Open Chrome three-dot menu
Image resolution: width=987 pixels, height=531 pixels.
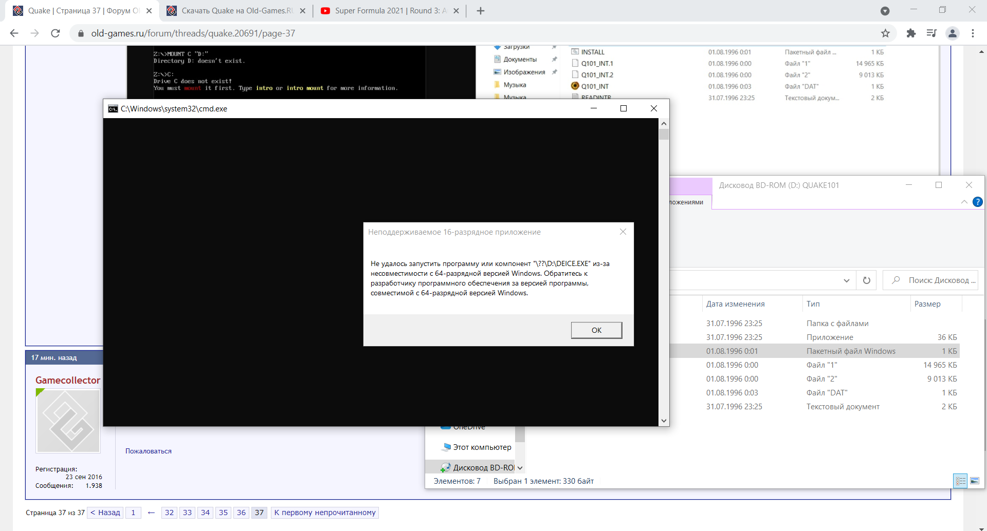click(x=973, y=33)
